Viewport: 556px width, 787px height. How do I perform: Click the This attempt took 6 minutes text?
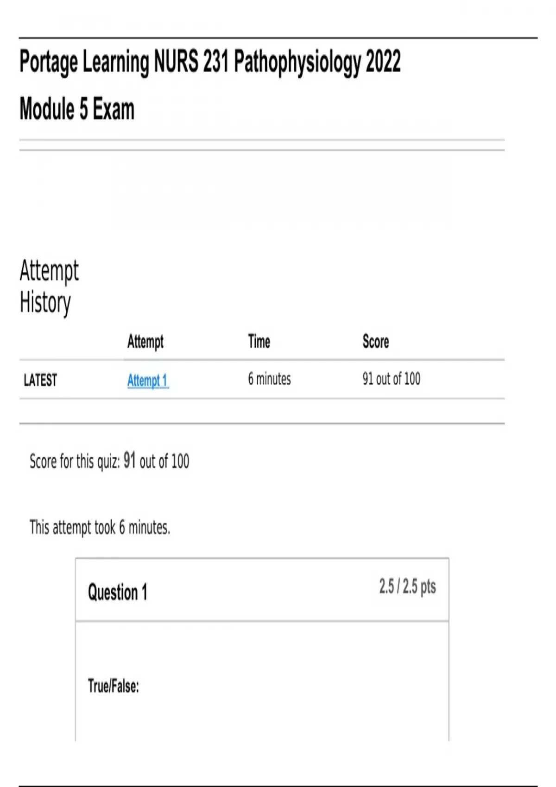point(100,527)
